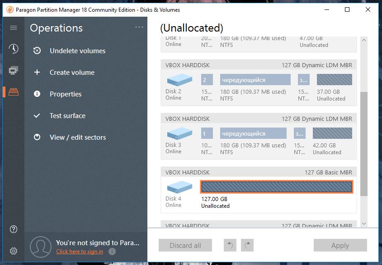Viewport: 382px width, 265px height.
Task: Select the Disks & Volumes sidebar icon
Action: (x=14, y=92)
